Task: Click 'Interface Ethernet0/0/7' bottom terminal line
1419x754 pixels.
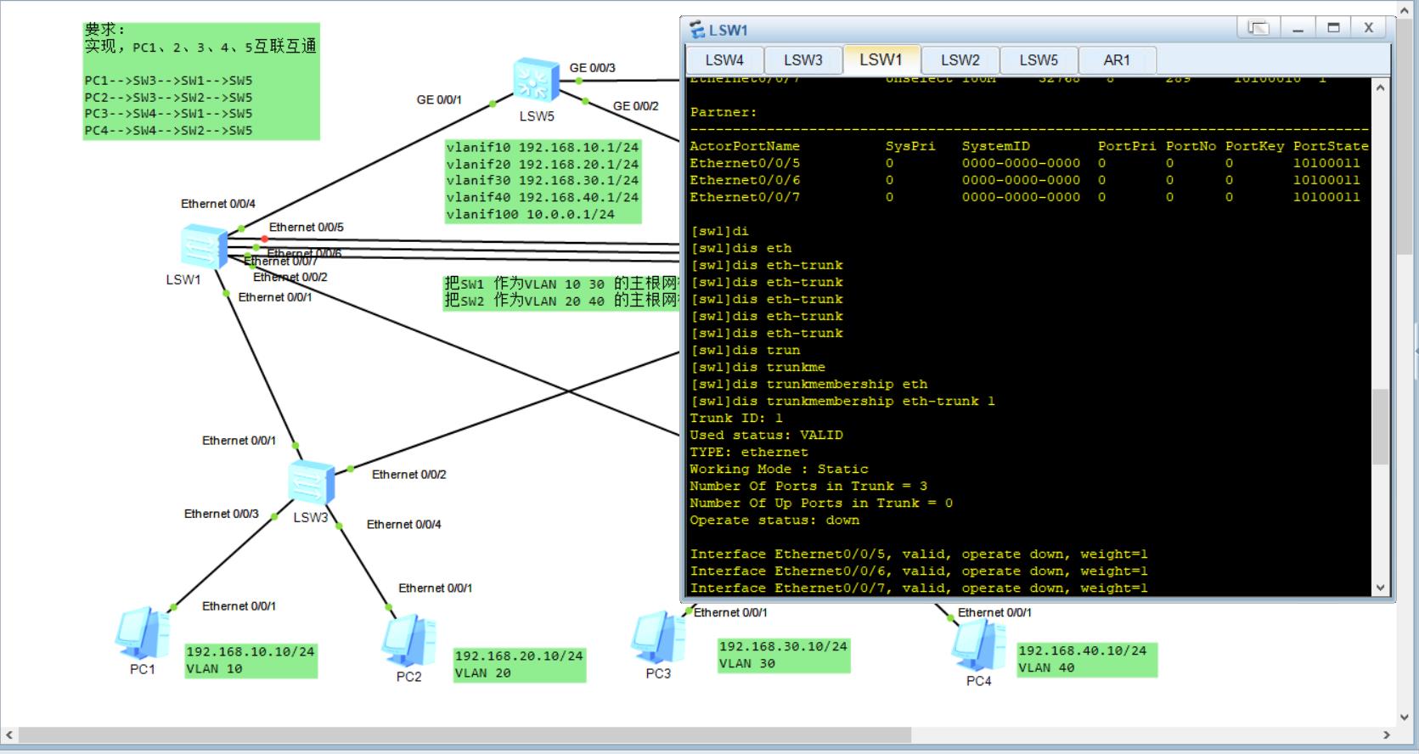Action: click(919, 588)
